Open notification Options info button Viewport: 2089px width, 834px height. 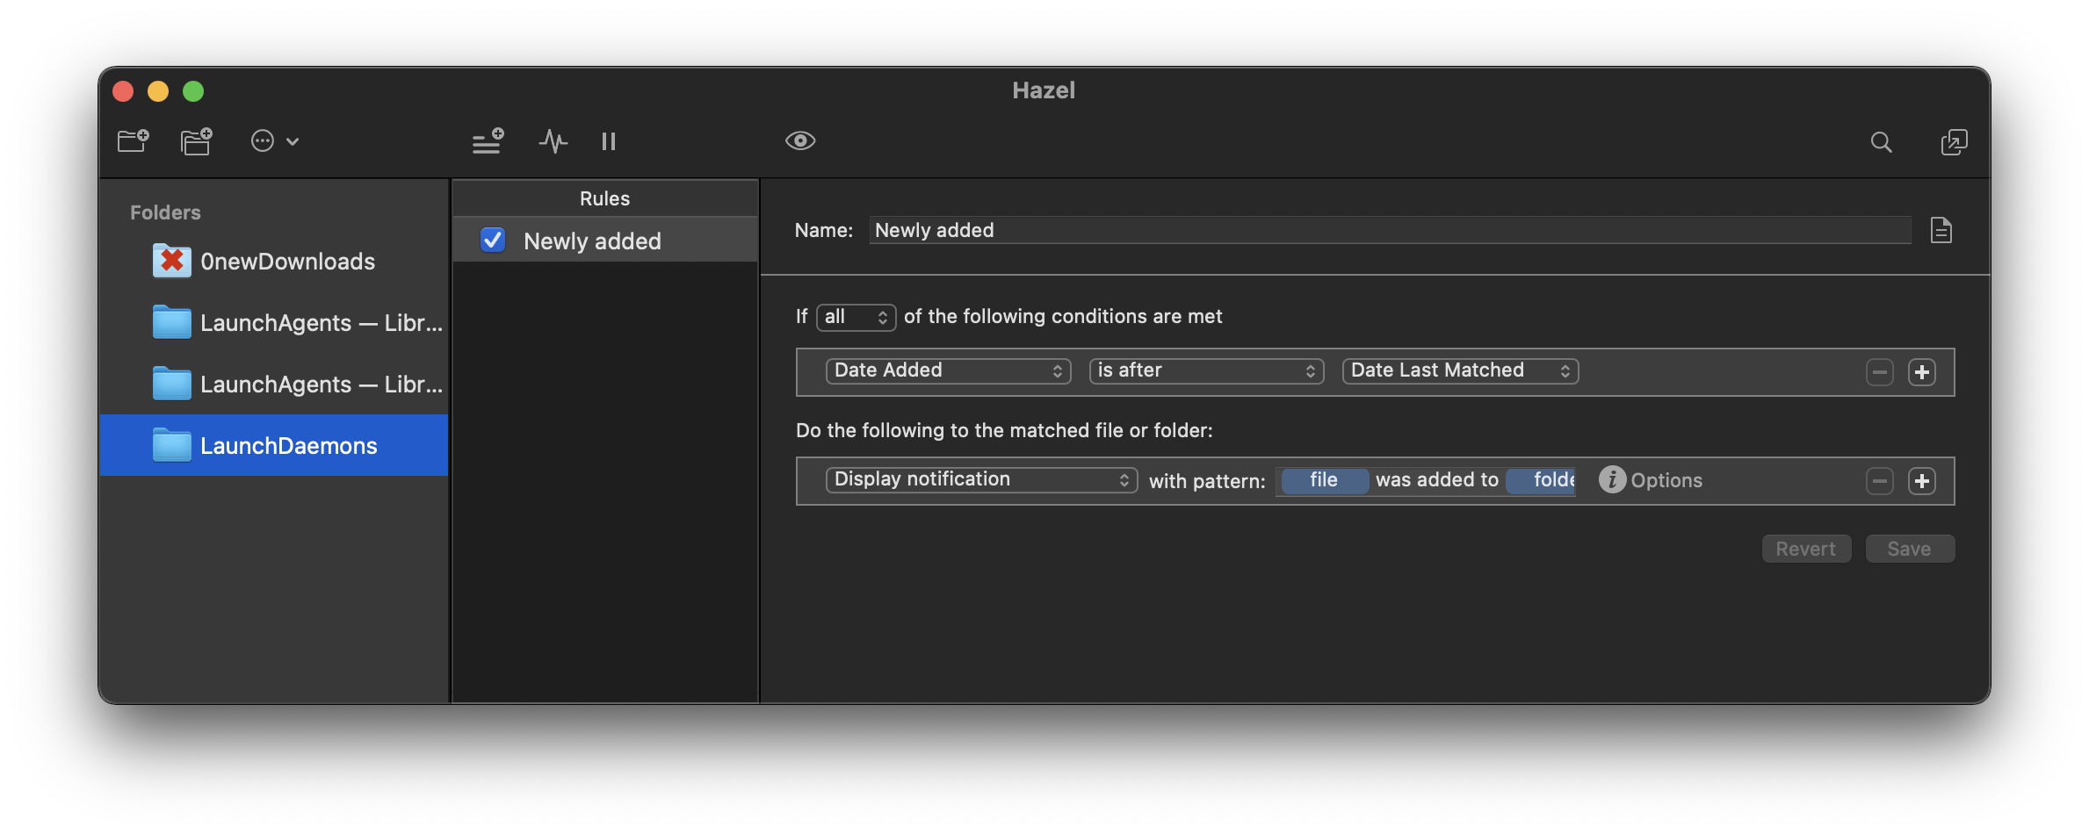click(1612, 480)
